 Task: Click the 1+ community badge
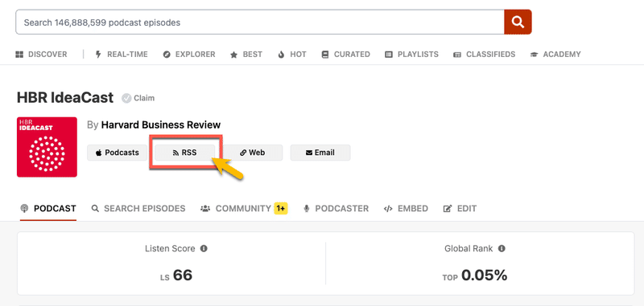(280, 209)
